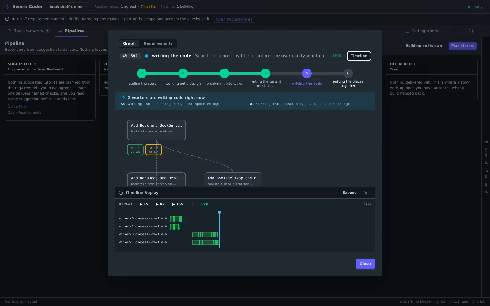Select step 6 putting the pieces together

click(x=348, y=73)
